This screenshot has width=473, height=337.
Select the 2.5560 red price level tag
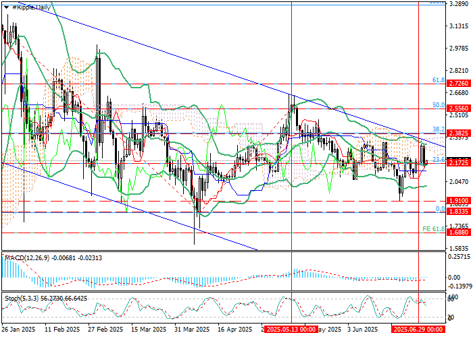458,108
